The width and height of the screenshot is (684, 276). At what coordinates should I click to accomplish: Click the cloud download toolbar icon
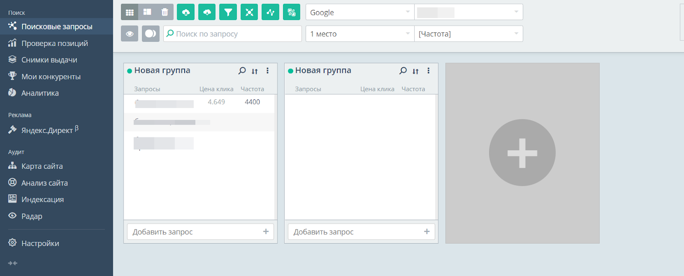tap(207, 12)
